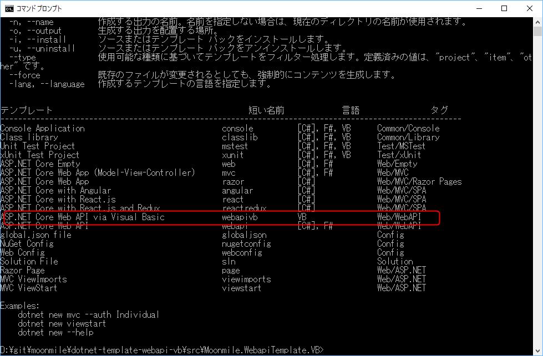Open the Command Prompt system menu icon
The height and width of the screenshot is (356, 543).
tap(9, 8)
